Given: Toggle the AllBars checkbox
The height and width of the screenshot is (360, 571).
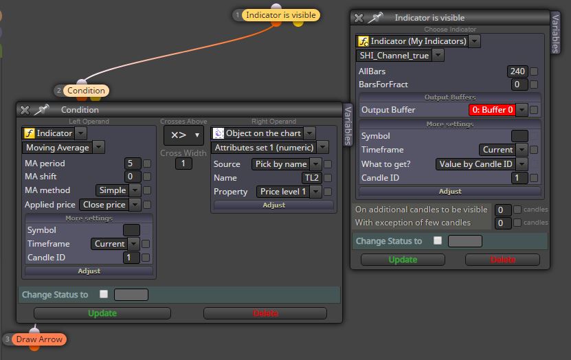Looking at the screenshot, I should (x=534, y=71).
